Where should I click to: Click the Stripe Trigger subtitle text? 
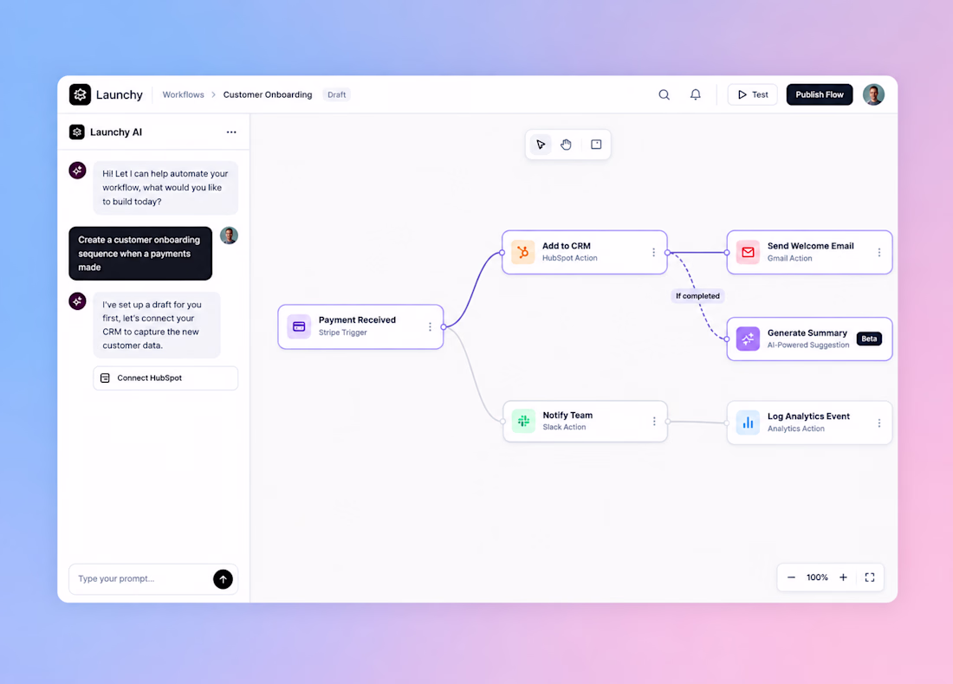pyautogui.click(x=343, y=332)
